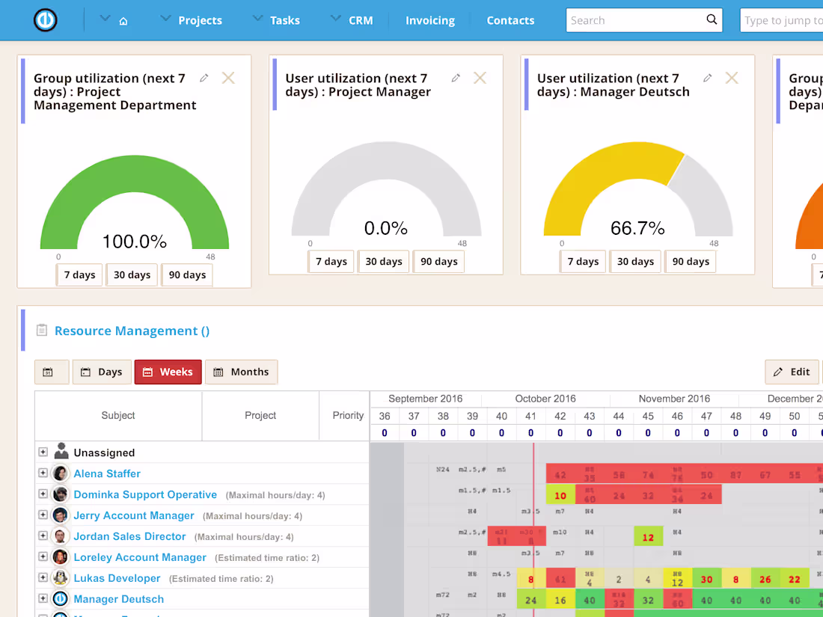Click the Unassigned group avatar icon

(60, 452)
